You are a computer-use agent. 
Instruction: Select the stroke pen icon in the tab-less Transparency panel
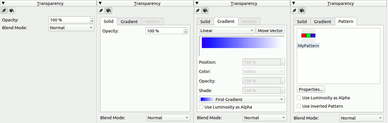tap(4, 10)
